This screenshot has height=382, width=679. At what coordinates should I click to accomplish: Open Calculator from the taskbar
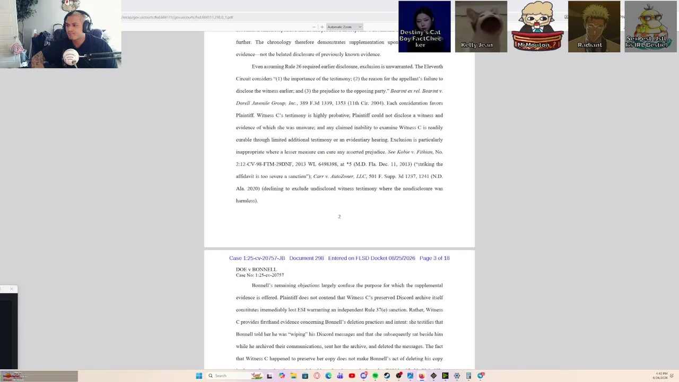[x=468, y=376]
